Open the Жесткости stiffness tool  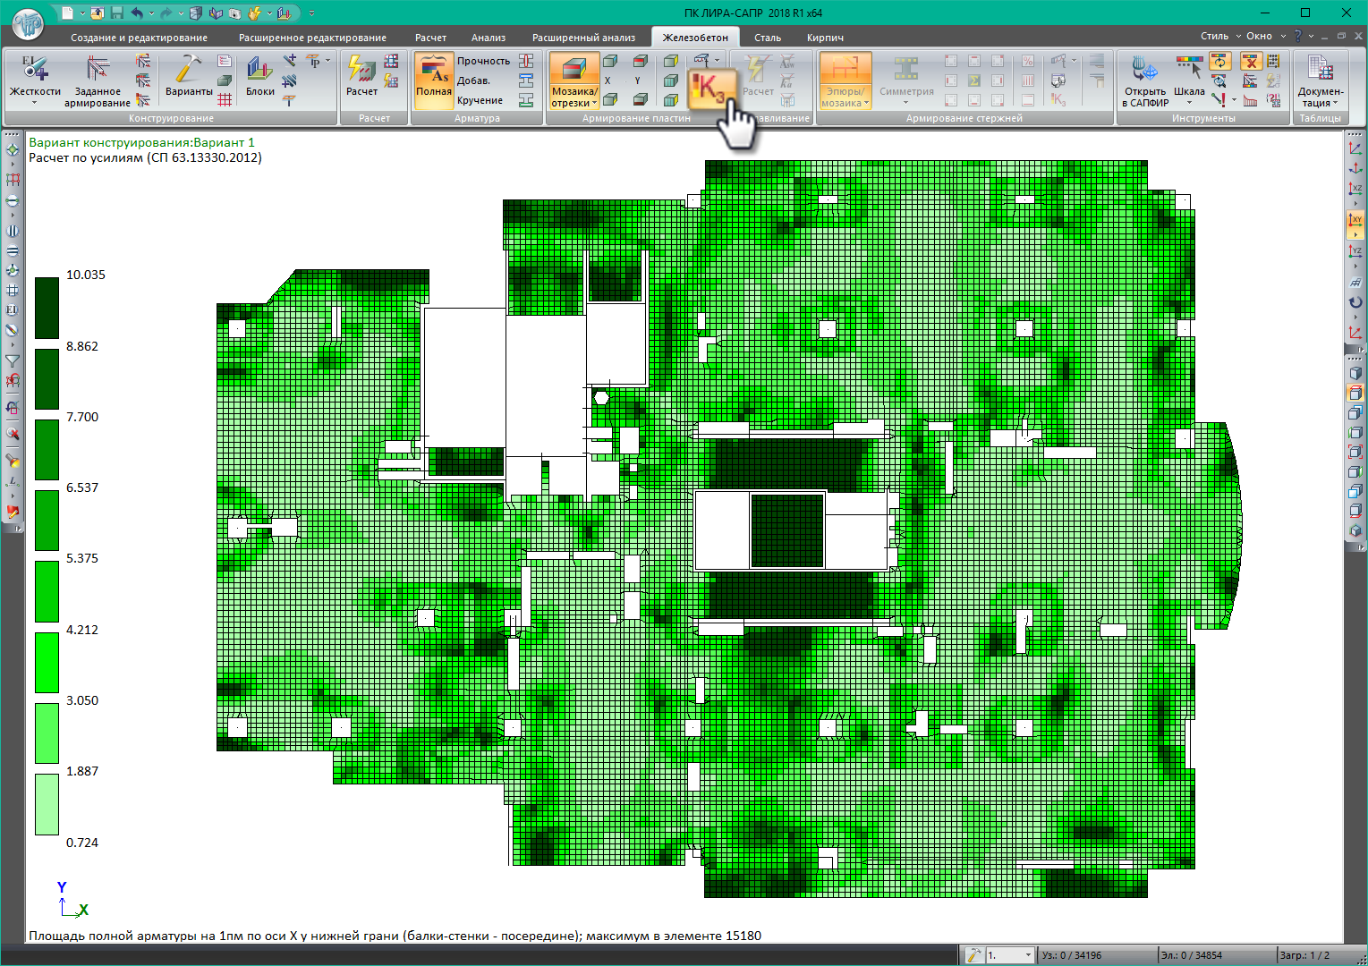(35, 78)
